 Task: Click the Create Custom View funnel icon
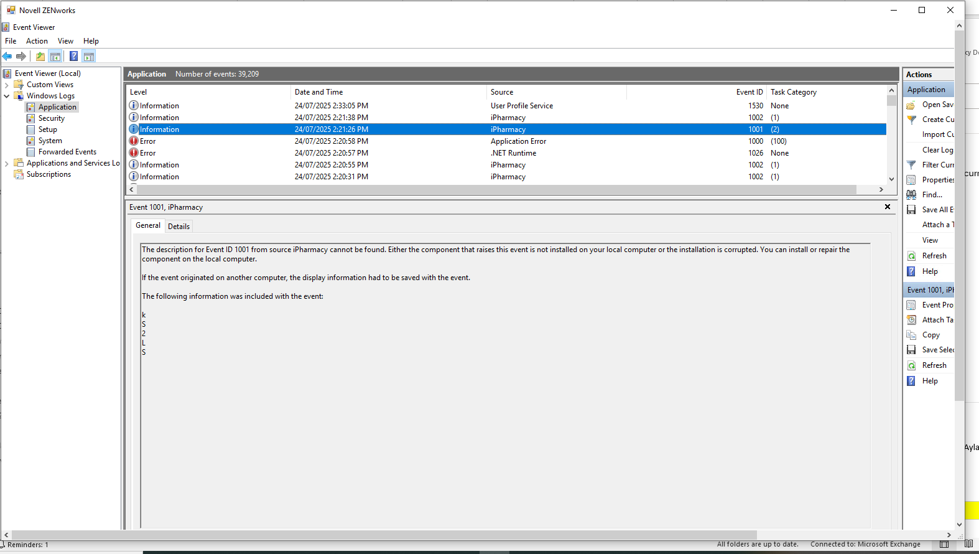[x=911, y=120]
